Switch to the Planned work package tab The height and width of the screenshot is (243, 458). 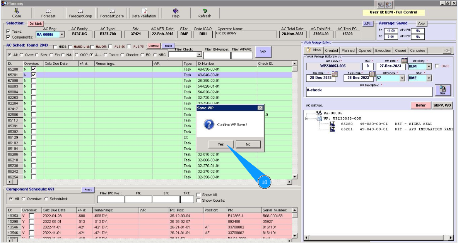[348, 51]
